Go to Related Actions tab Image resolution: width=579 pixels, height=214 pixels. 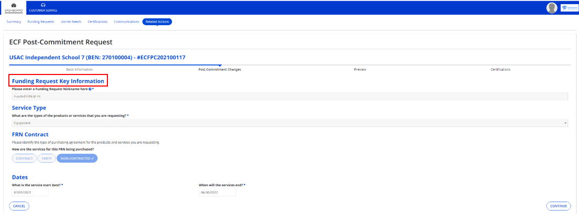157,22
